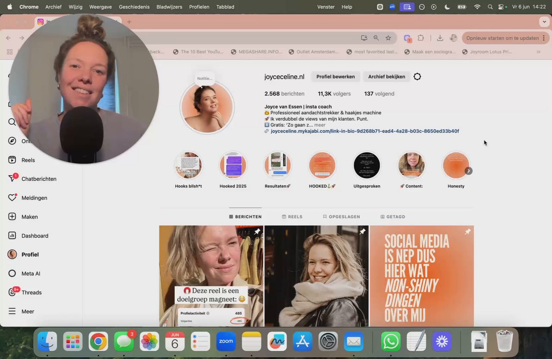Switch to the REELS tab
Image resolution: width=552 pixels, height=359 pixels.
(292, 217)
